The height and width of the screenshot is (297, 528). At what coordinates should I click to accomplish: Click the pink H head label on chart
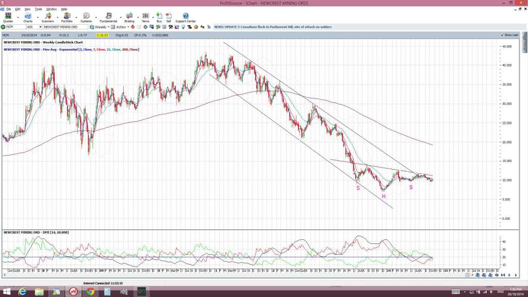tap(384, 196)
